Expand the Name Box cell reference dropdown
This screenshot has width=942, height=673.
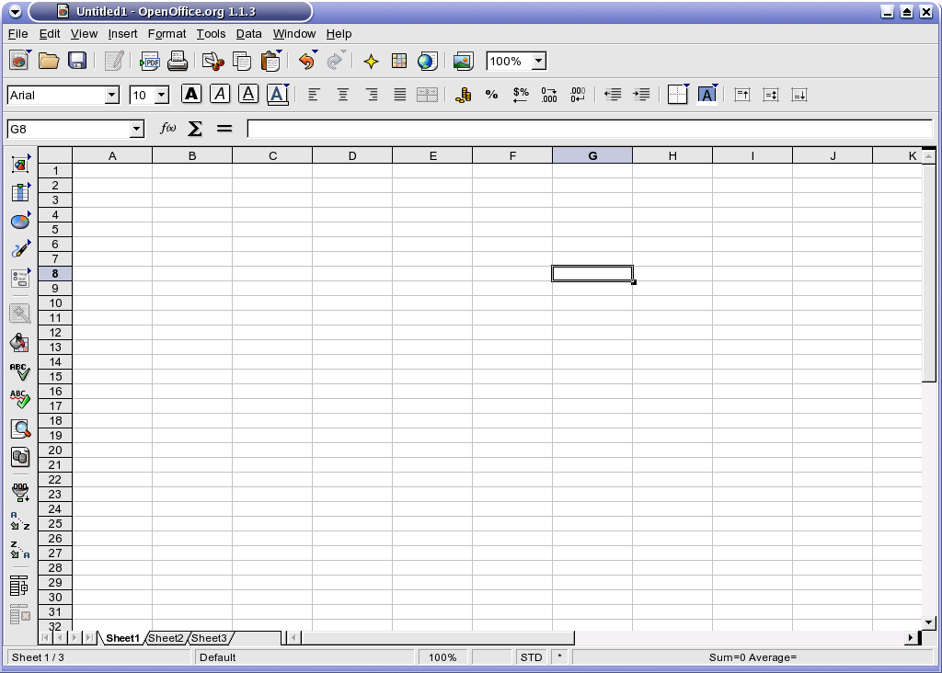137,129
